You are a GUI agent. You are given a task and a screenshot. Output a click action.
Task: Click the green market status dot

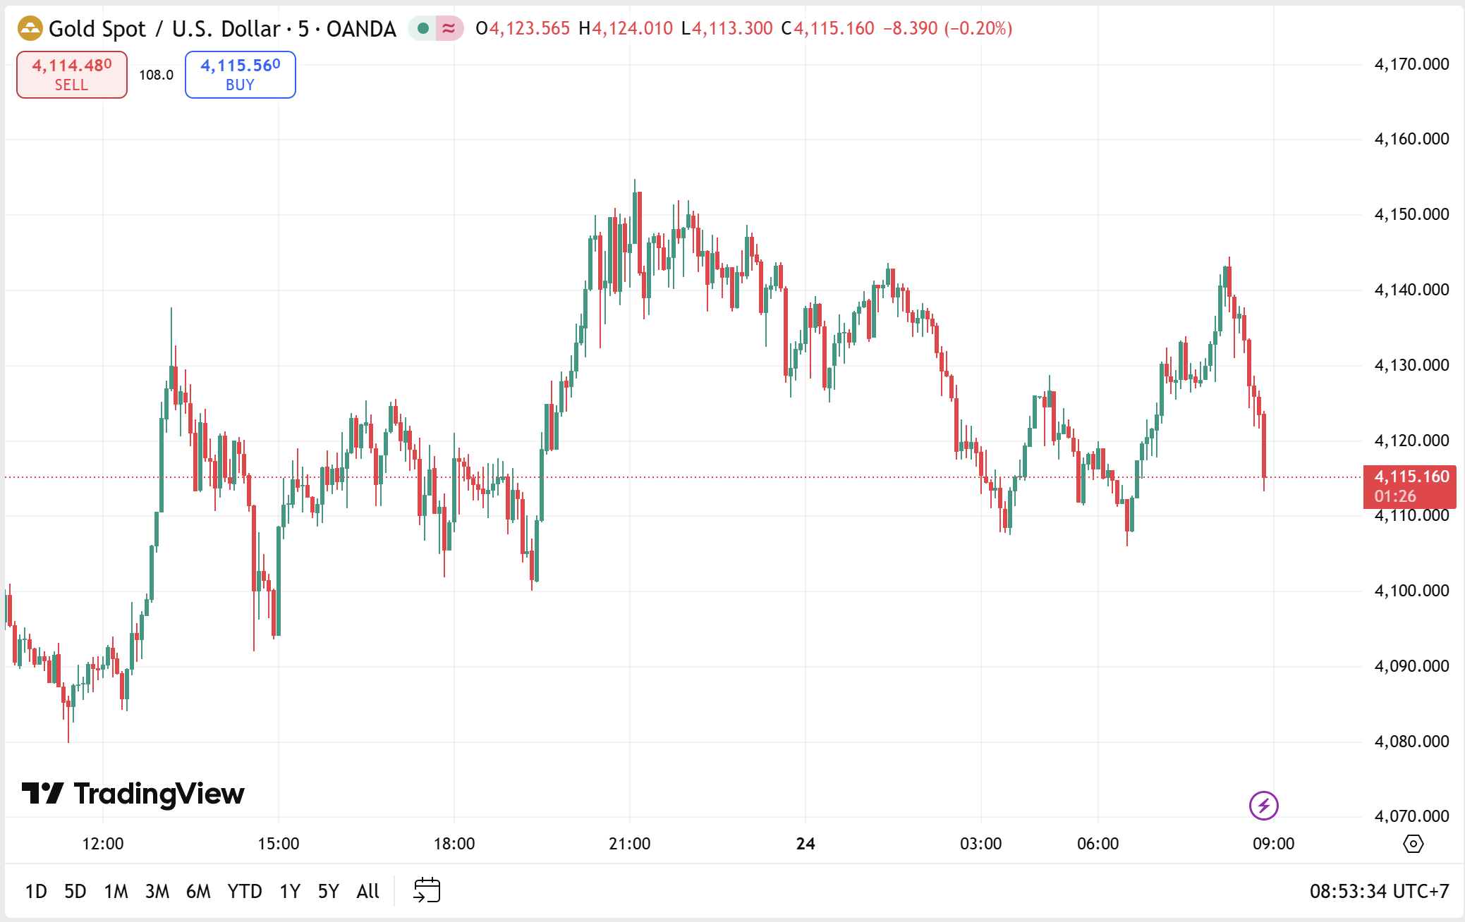(x=423, y=29)
